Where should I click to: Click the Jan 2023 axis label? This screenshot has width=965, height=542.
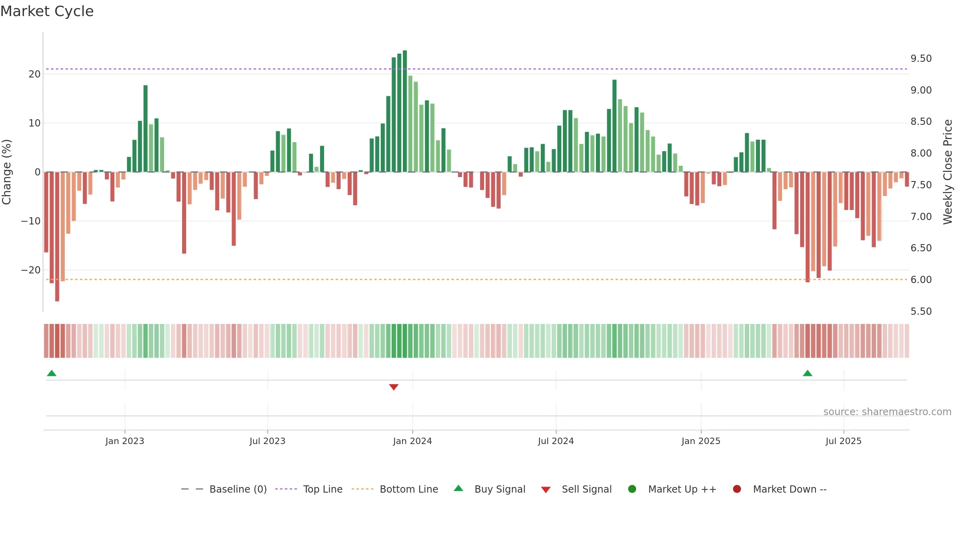tap(125, 441)
